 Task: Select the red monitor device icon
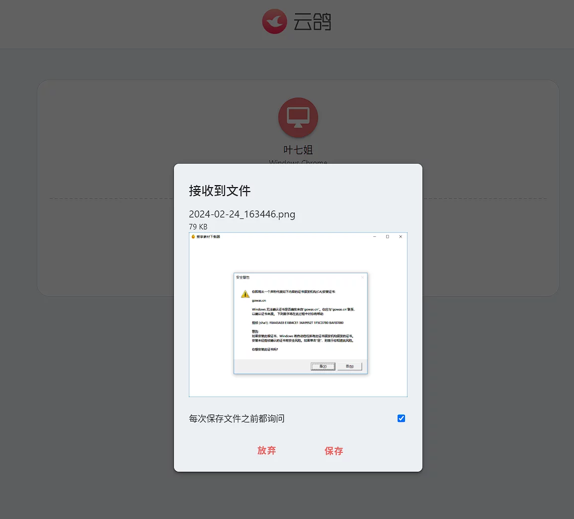[298, 117]
